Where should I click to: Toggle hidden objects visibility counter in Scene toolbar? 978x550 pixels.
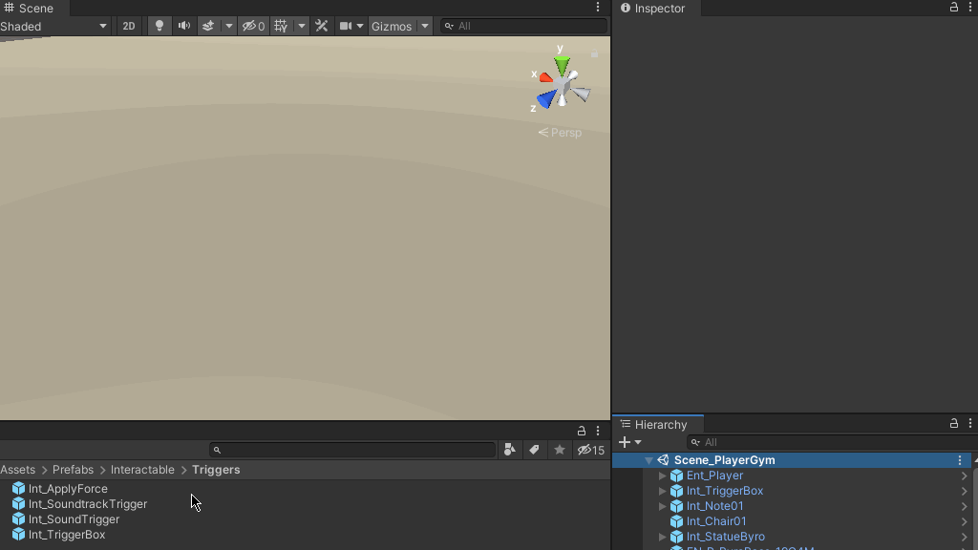(254, 26)
